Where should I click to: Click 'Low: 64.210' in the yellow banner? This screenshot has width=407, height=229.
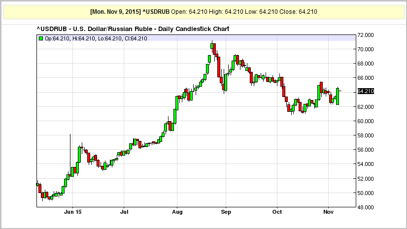click(x=261, y=12)
